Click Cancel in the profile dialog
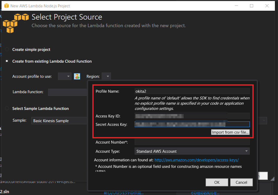Screen dimensions: 278x195 pos(241,182)
